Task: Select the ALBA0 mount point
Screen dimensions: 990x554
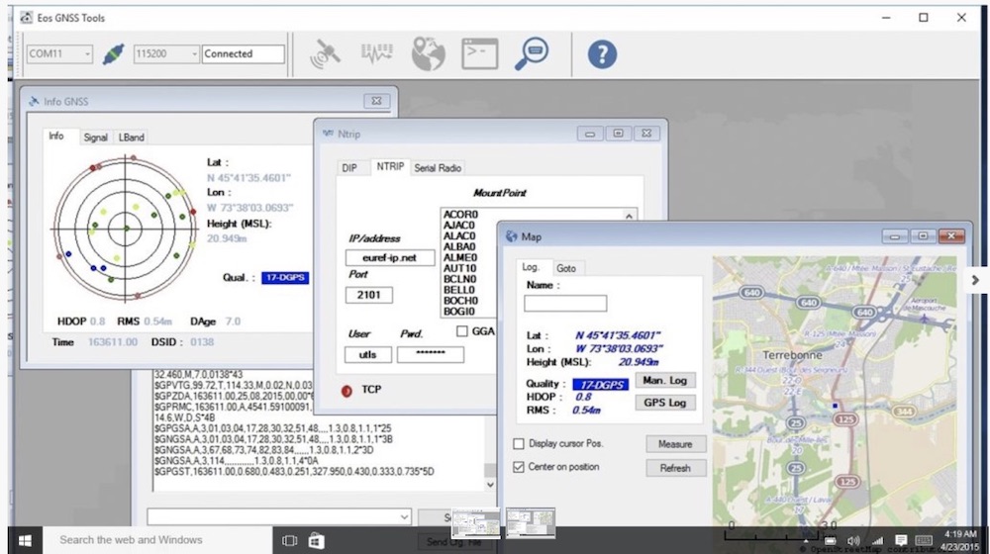Action: pyautogui.click(x=459, y=246)
